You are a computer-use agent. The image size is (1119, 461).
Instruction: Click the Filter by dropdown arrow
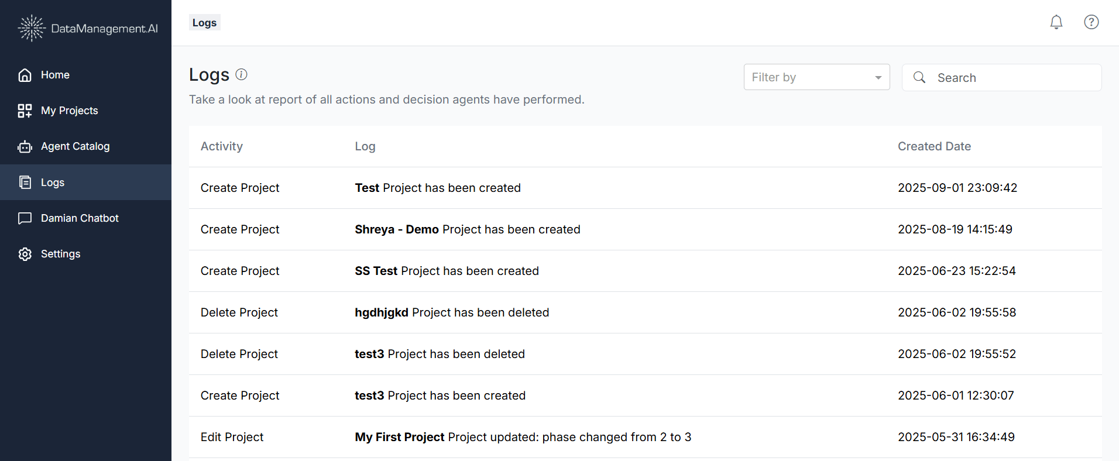click(878, 78)
